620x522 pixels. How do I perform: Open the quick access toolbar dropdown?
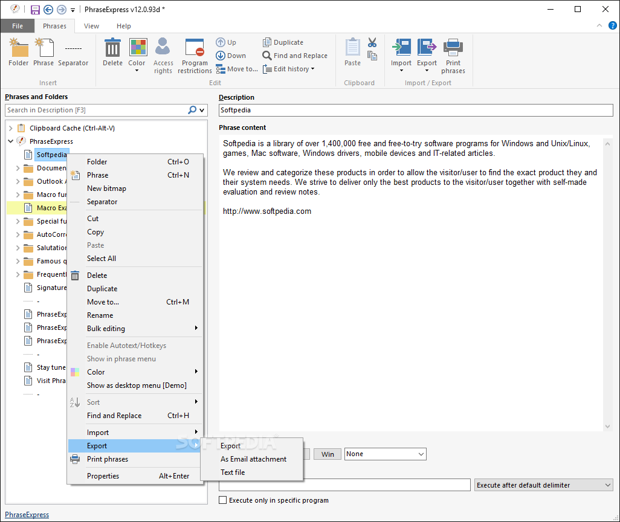click(73, 10)
